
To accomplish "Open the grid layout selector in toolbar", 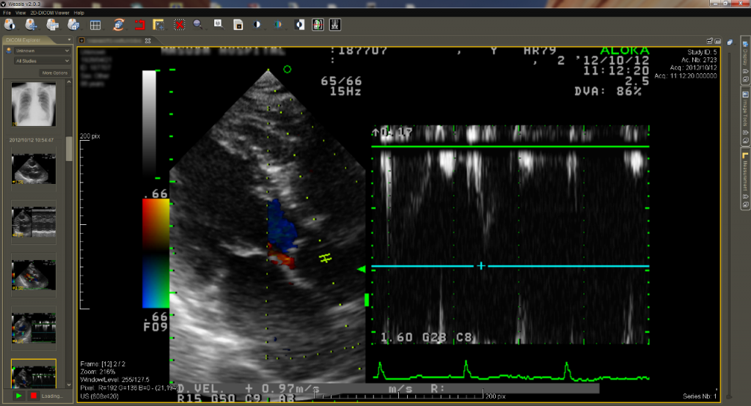I will 95,25.
